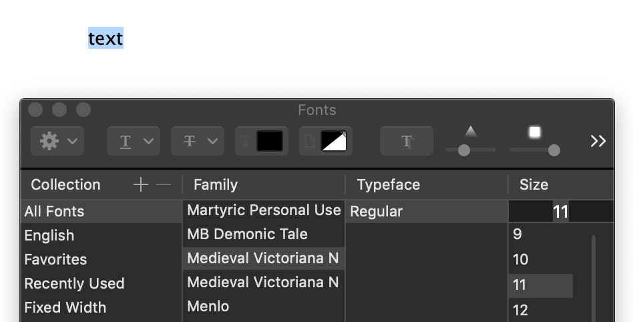Viewport: 633px width, 322px height.
Task: Open the gear actions menu
Action: click(57, 141)
